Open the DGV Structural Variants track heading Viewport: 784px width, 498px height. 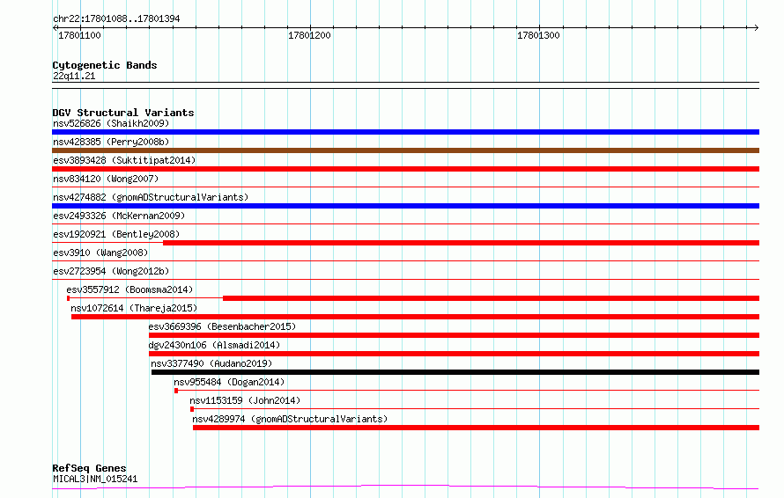coord(123,113)
